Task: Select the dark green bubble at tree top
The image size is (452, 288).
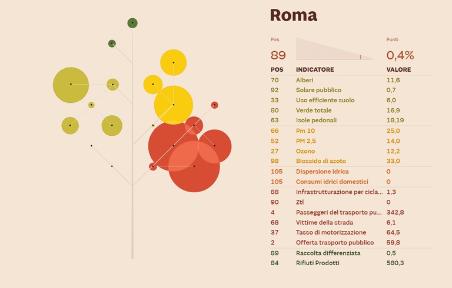Action: [132, 23]
